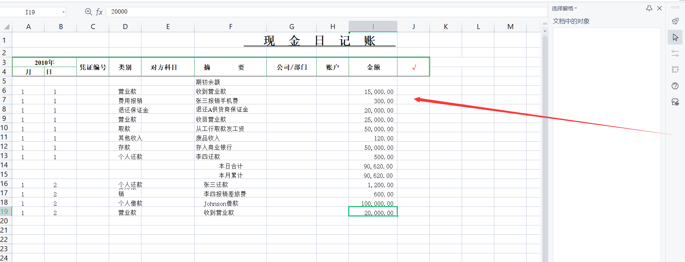This screenshot has height=262, width=685.
Task: Expand the Name Box dropdown arrow
Action: [64, 12]
